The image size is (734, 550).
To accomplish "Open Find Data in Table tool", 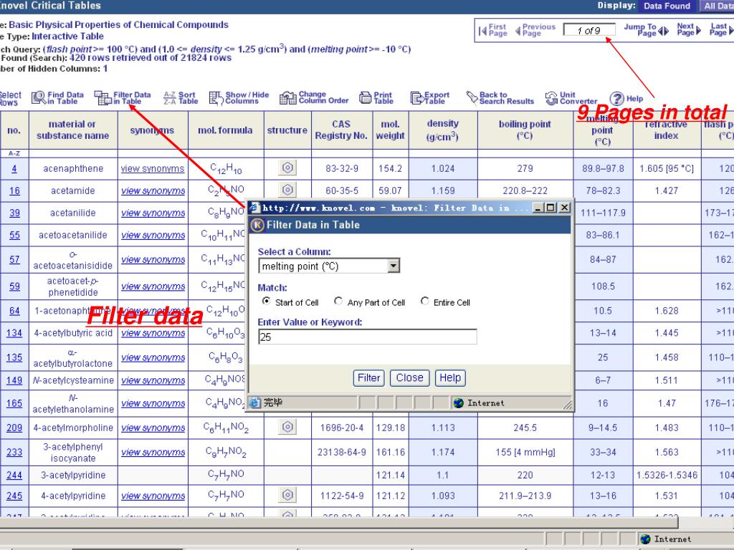I will [x=57, y=97].
